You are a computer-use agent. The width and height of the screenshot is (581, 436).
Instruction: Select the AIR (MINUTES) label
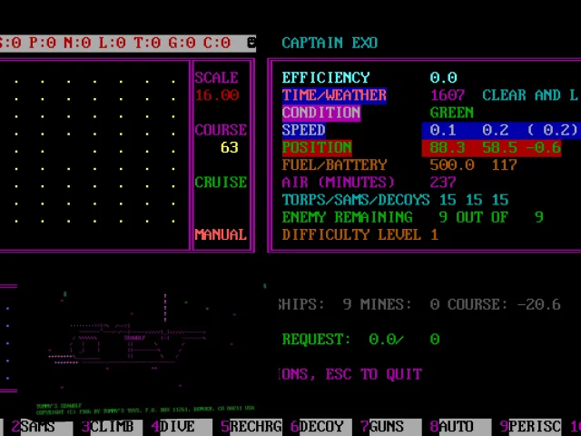[338, 183]
